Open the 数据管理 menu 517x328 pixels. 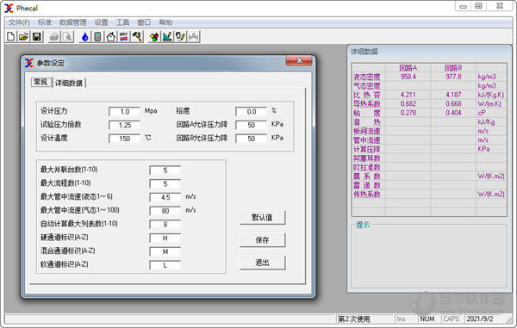72,22
